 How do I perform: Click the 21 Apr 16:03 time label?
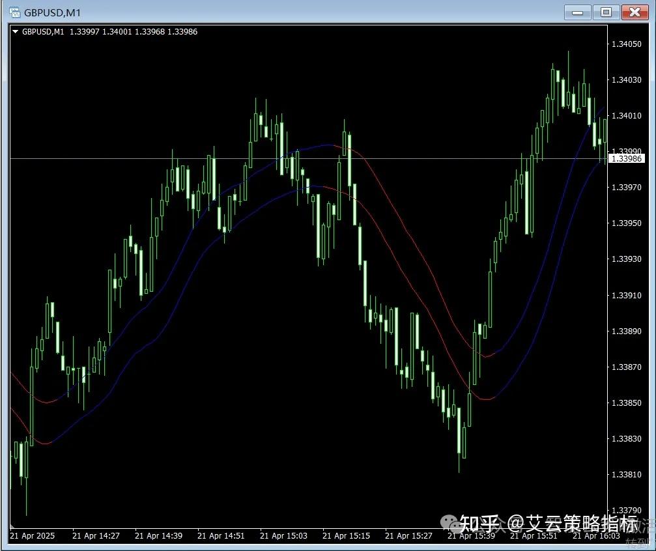point(596,535)
